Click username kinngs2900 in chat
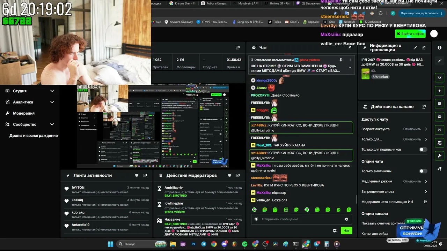 266,81
